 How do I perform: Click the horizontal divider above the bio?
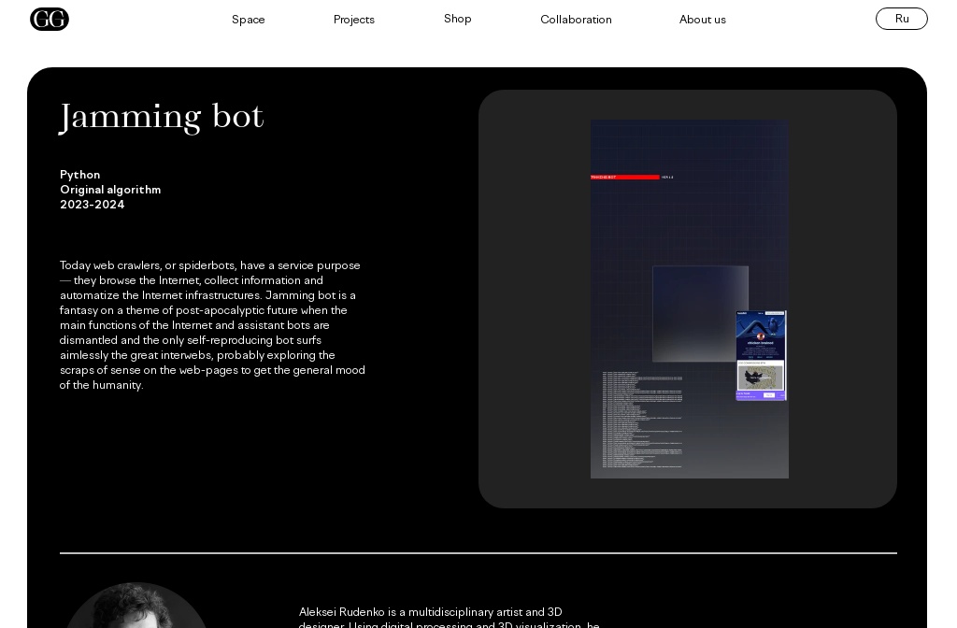[478, 552]
